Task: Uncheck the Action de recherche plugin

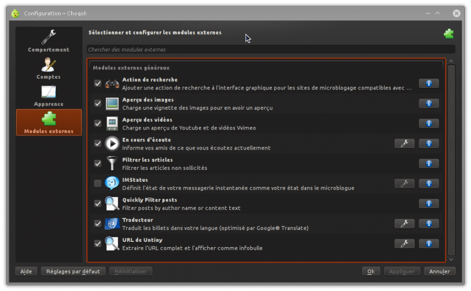Action: click(98, 84)
